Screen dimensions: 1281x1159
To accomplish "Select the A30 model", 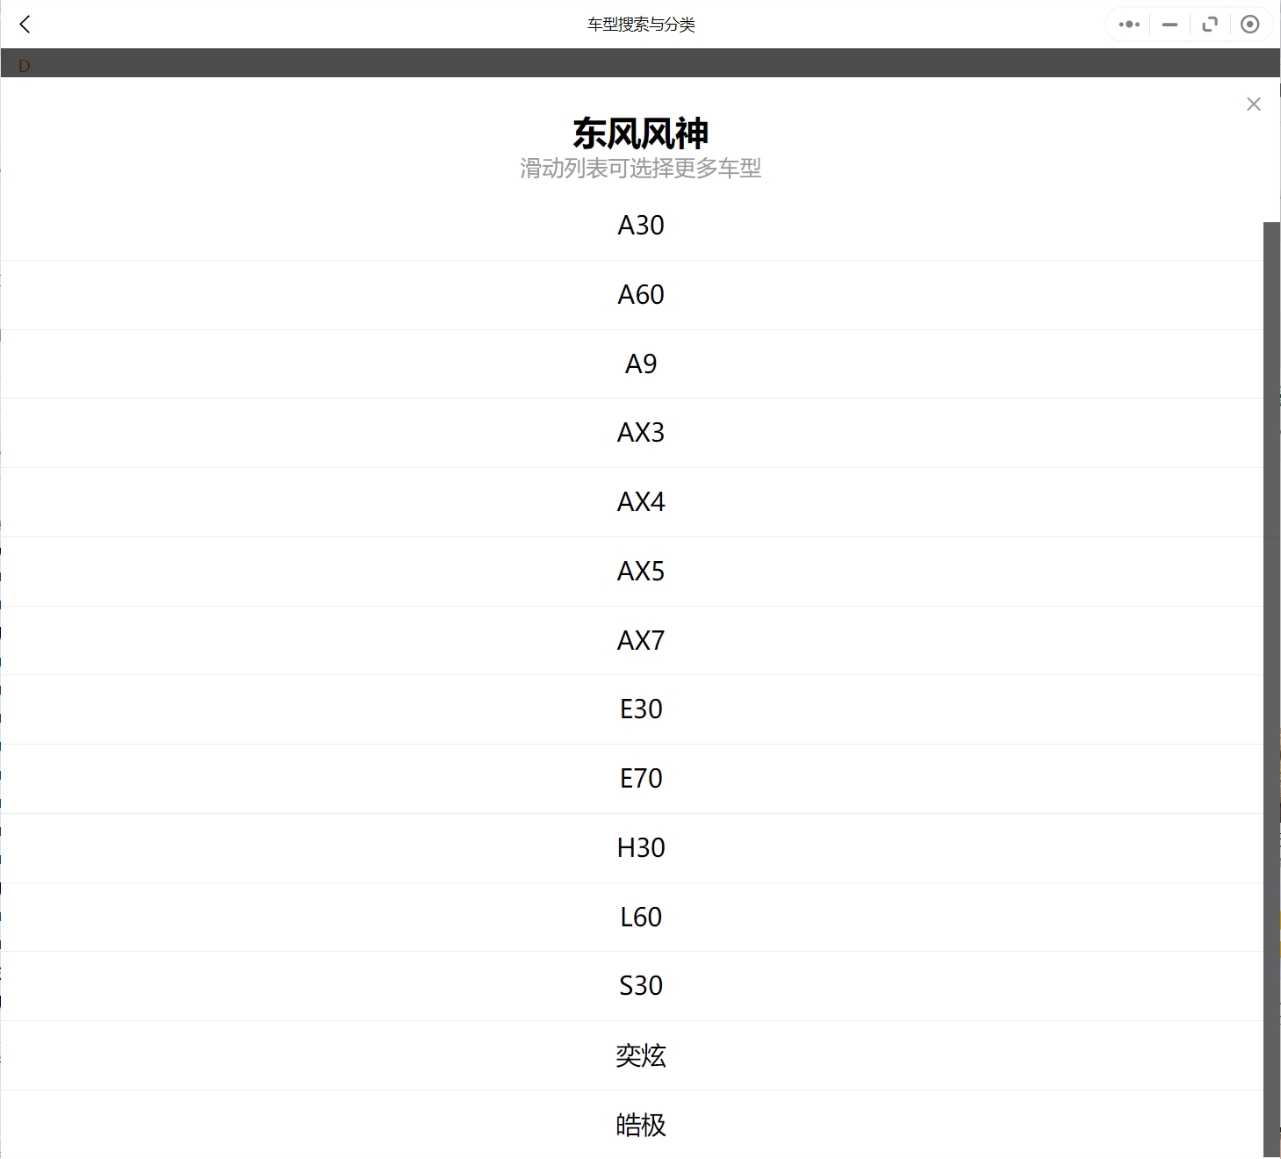I will [x=640, y=226].
